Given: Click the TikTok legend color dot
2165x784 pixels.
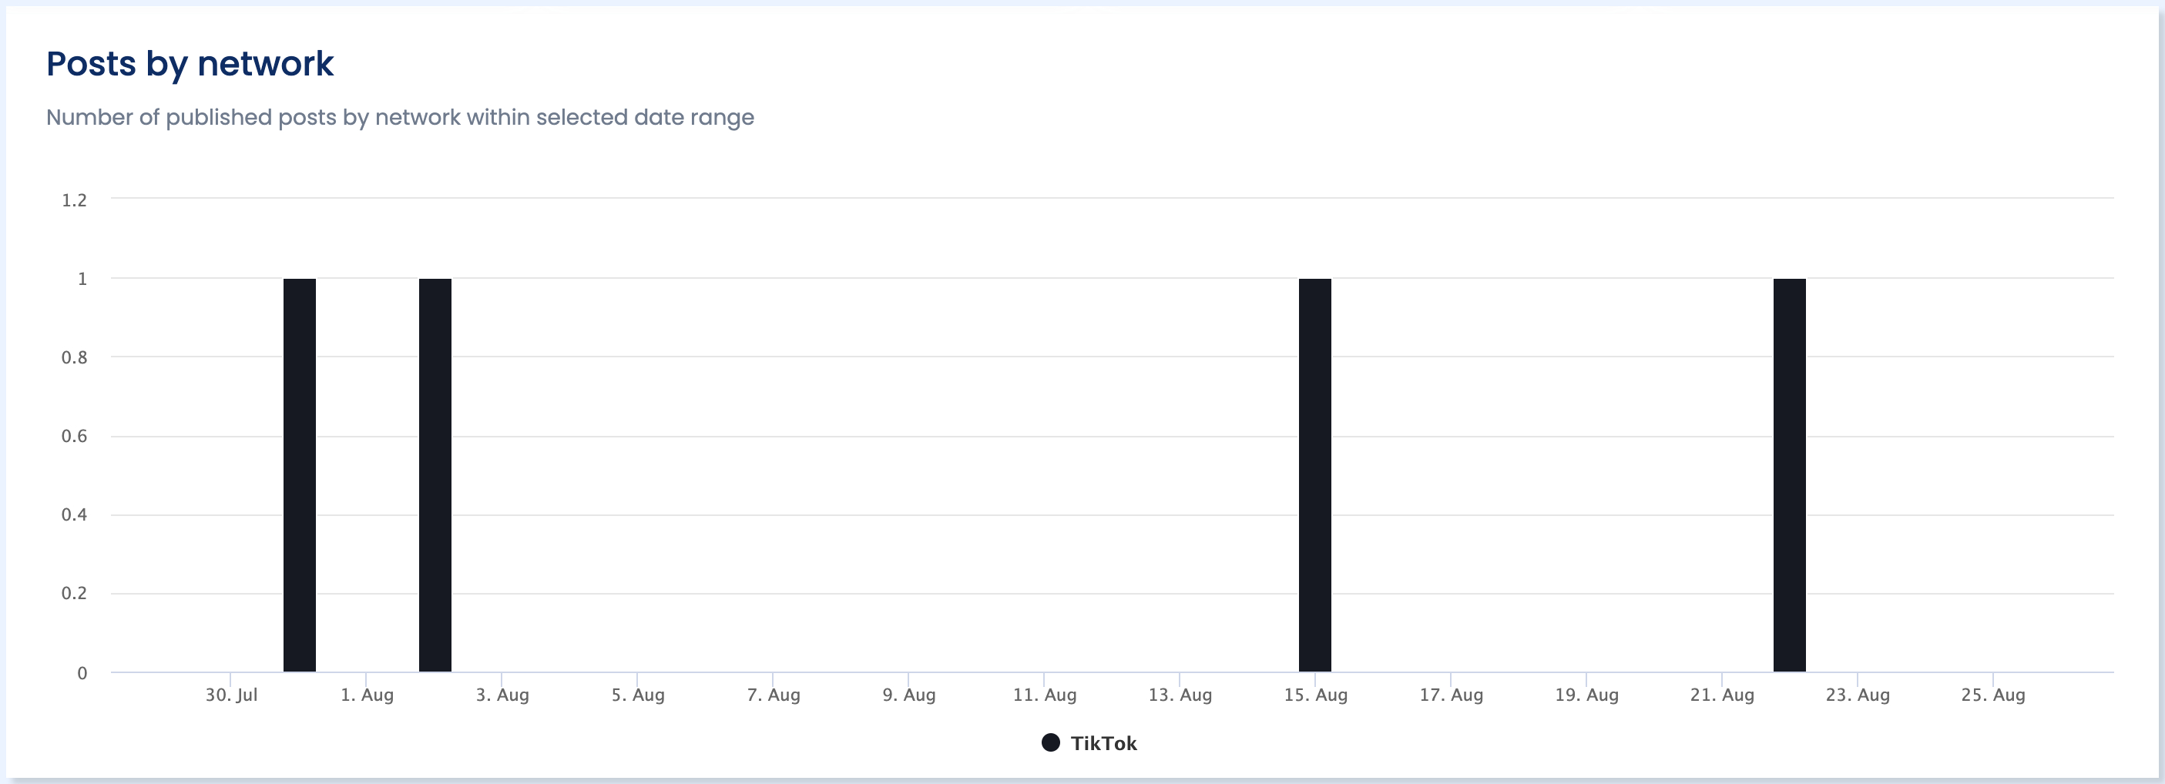Looking at the screenshot, I should click(1051, 742).
